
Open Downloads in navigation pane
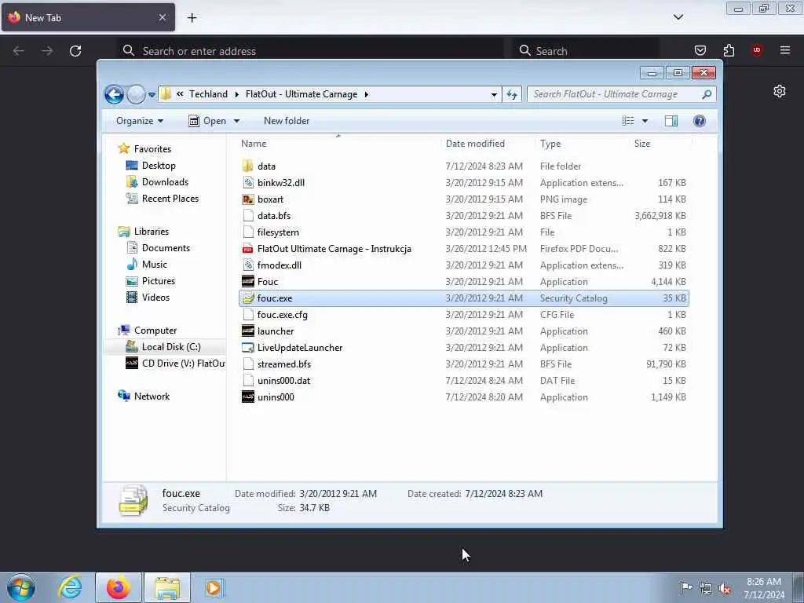[165, 182]
